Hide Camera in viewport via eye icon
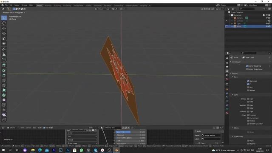272x153 pixels. (266, 18)
